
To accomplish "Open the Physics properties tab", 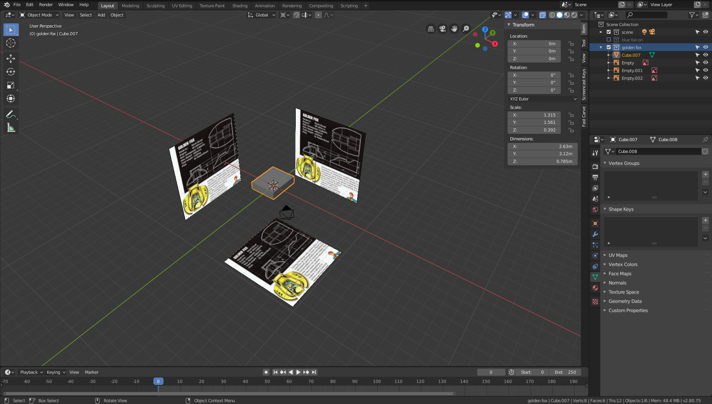I will [x=595, y=255].
